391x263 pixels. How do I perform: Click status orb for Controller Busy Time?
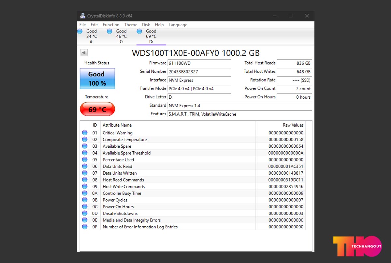(85, 193)
